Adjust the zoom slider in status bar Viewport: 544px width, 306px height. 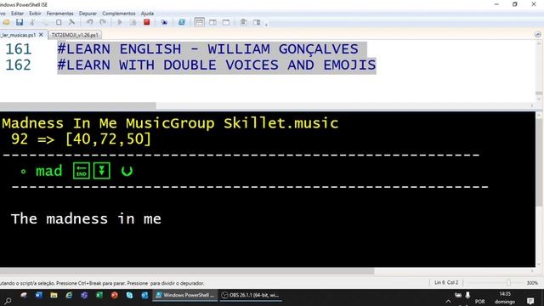pyautogui.click(x=508, y=283)
